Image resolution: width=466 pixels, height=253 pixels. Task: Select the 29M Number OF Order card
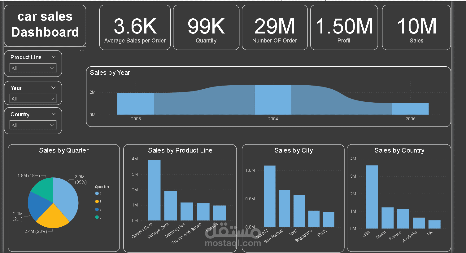[x=275, y=27]
